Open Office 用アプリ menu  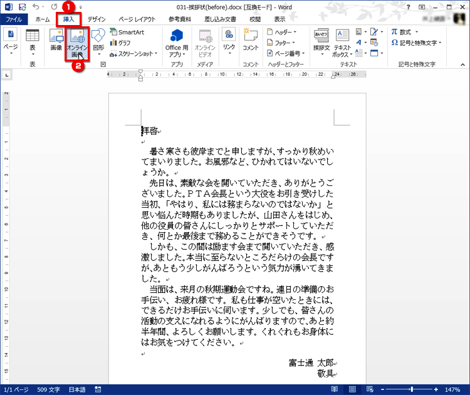pos(177,43)
